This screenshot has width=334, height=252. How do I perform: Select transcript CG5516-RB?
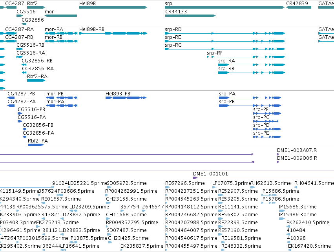pos(31,45)
